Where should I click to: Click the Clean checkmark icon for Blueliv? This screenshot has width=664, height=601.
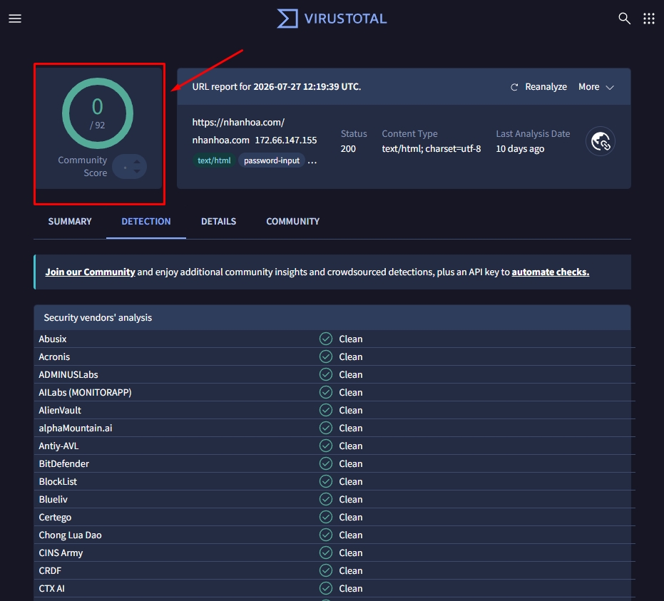(x=326, y=500)
